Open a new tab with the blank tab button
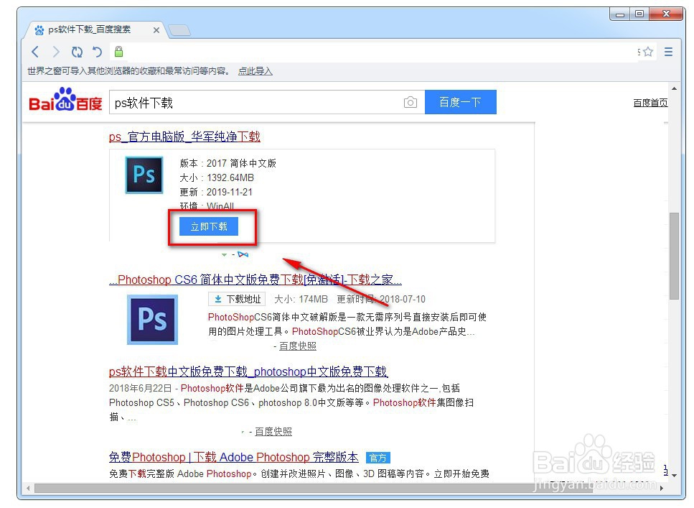Screen dimensions: 694x508 179,30
